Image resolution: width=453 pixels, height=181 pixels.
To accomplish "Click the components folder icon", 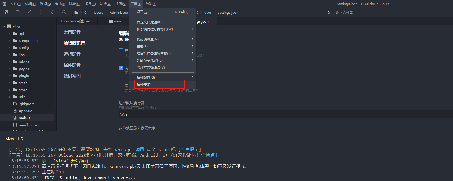I will coord(15,40).
